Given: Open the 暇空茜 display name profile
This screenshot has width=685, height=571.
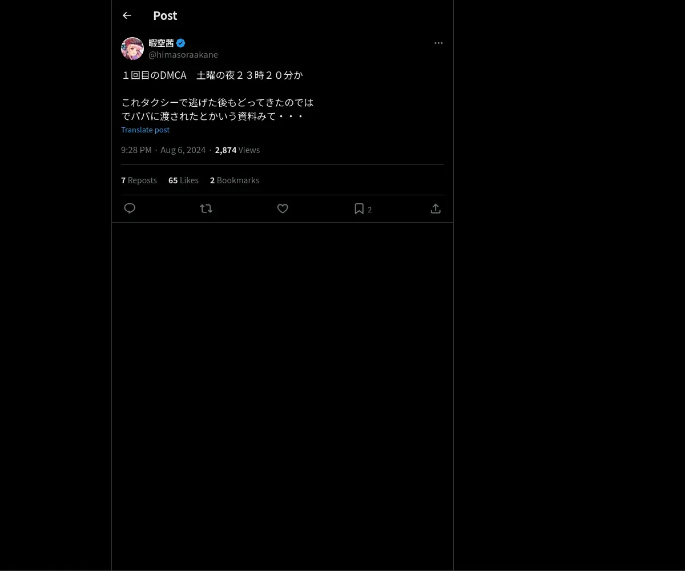Looking at the screenshot, I should pos(161,43).
